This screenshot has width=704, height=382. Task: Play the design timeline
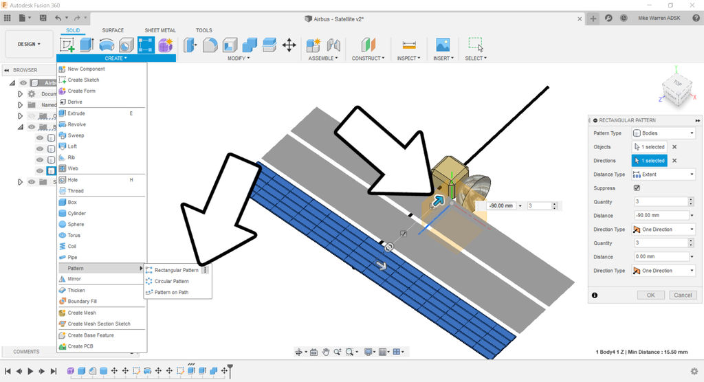[x=30, y=371]
